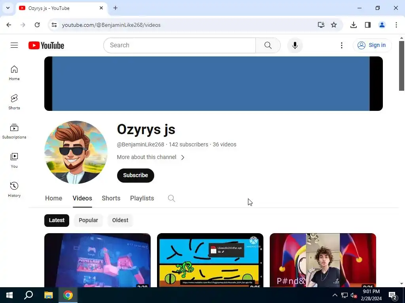The width and height of the screenshot is (405, 303).
Task: Open the cartoon apk video thumbnail
Action: click(x=210, y=260)
